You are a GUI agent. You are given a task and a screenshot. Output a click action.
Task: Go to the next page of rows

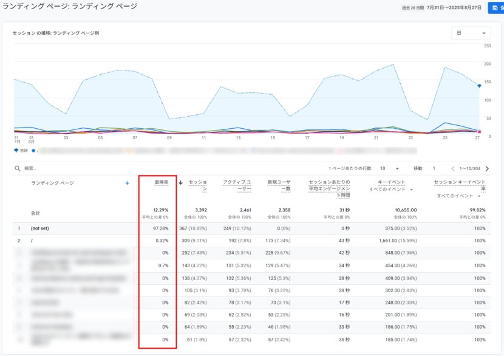pyautogui.click(x=487, y=168)
